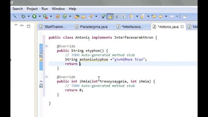Click the 'return 0;' statement
Screen dimensions: 208x117
click(74, 90)
